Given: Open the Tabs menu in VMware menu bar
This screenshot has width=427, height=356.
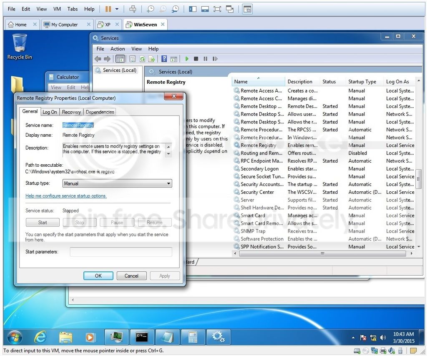Looking at the screenshot, I should [73, 9].
